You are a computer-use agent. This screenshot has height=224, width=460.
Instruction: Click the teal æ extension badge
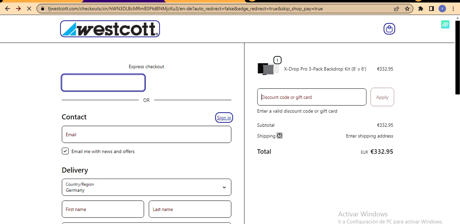pyautogui.click(x=445, y=25)
